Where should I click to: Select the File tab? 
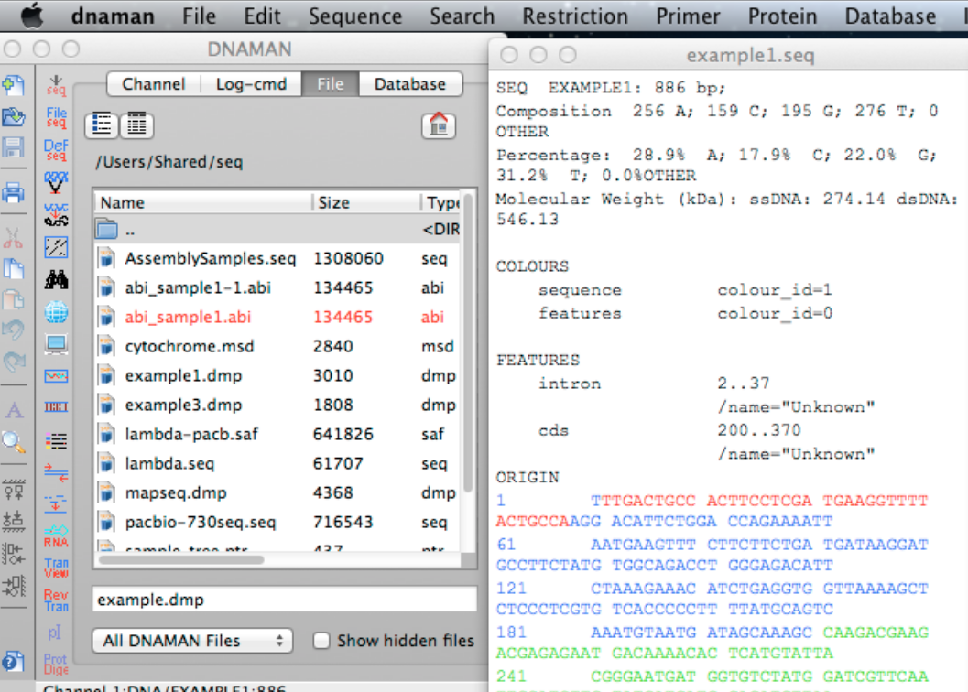tap(331, 84)
